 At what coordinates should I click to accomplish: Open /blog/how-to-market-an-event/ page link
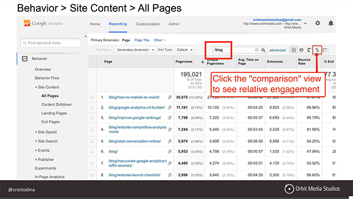134,97
